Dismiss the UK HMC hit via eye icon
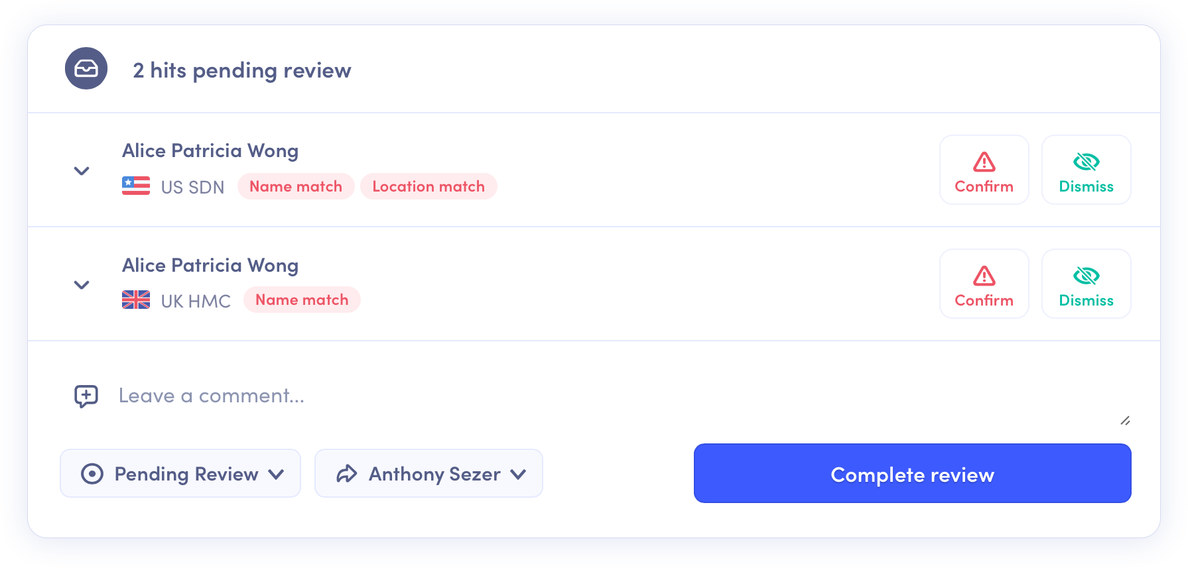Viewport: 1188px width, 568px height. (x=1087, y=276)
